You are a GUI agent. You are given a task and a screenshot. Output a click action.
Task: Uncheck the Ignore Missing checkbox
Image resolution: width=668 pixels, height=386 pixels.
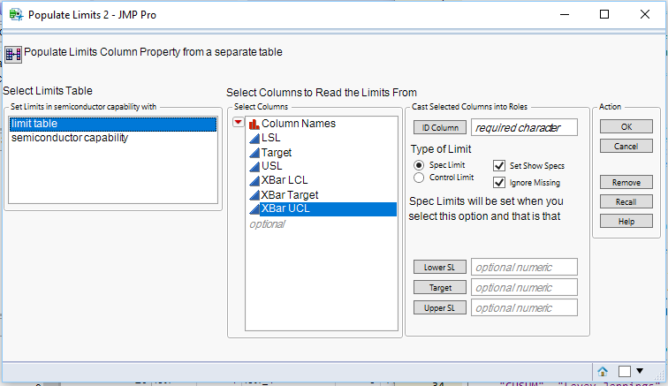pyautogui.click(x=499, y=182)
